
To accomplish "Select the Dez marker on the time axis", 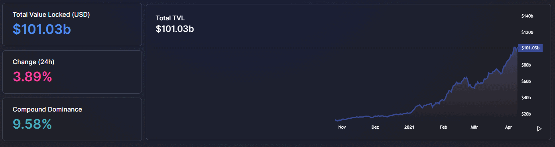I will click(375, 127).
